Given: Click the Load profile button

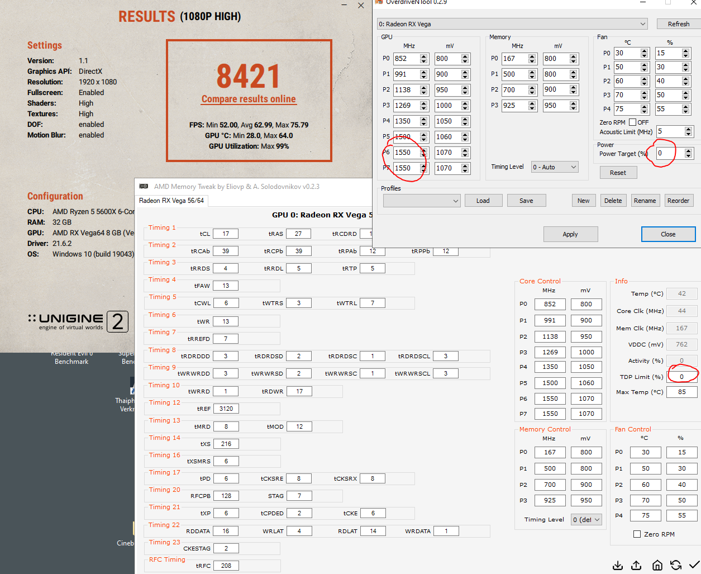Looking at the screenshot, I should coord(483,201).
